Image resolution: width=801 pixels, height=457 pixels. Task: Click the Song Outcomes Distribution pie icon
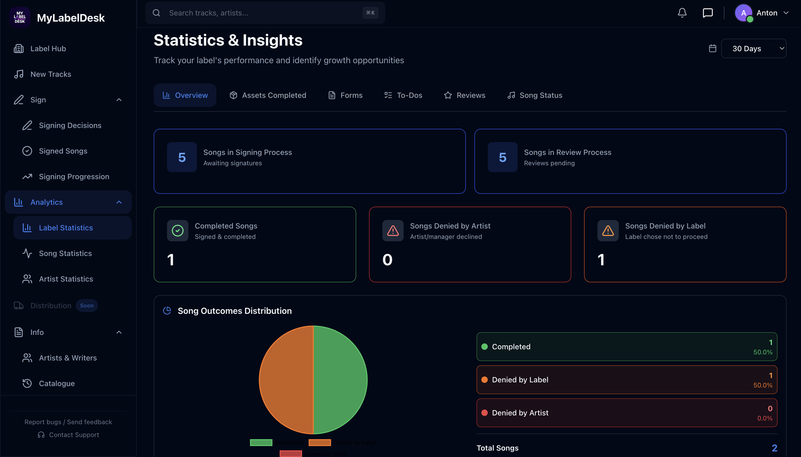(x=167, y=311)
